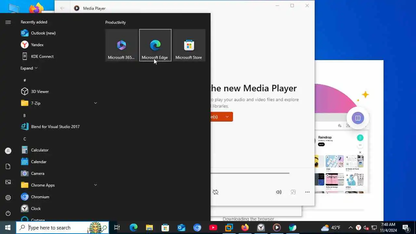The height and width of the screenshot is (234, 416).
Task: Click Yandex tray icon
Action: tap(358, 227)
